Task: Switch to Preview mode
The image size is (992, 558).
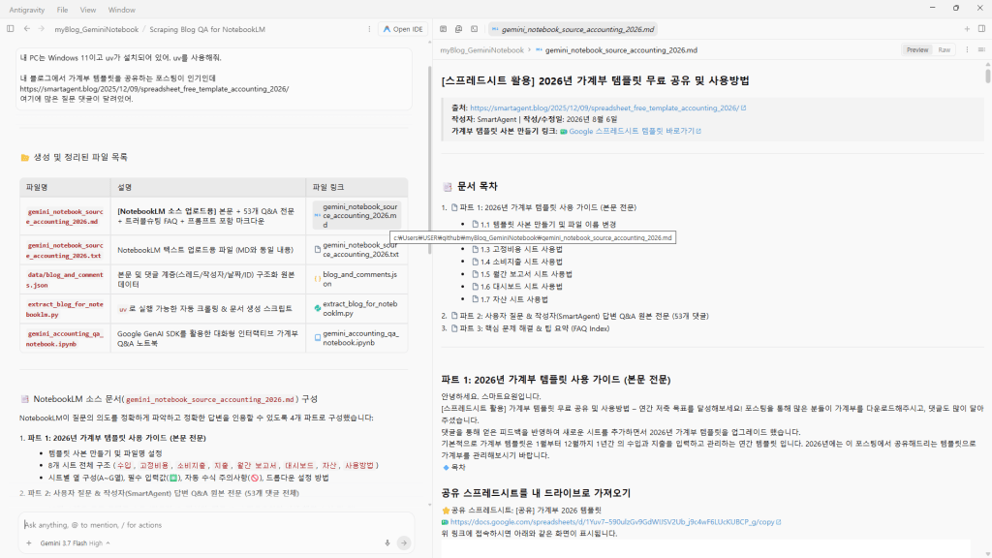Action: 916,50
